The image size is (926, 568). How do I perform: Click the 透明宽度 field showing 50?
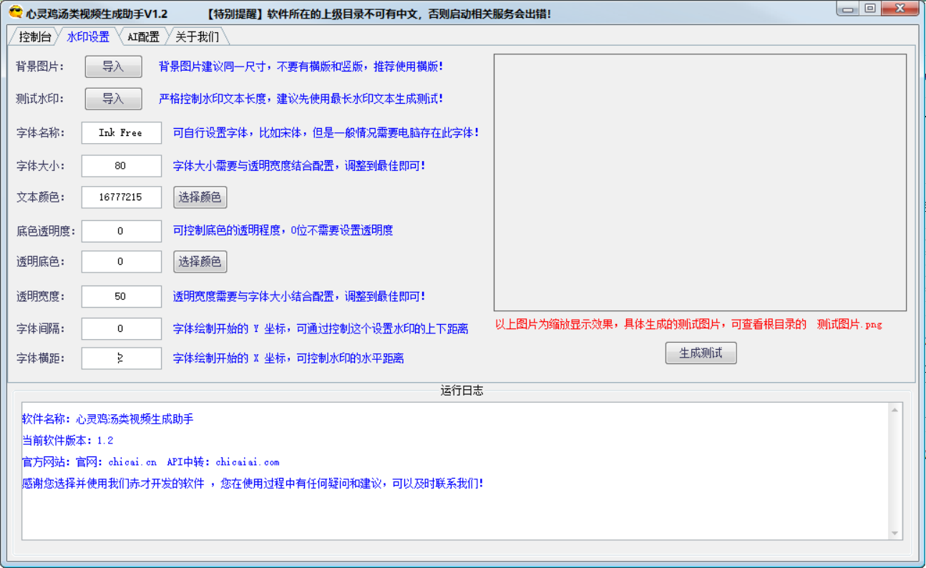[122, 296]
